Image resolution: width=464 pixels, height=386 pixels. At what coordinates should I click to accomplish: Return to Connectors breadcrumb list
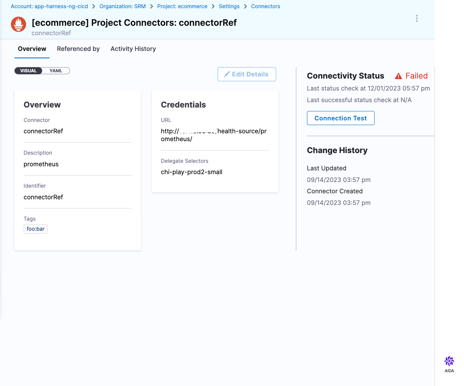(265, 6)
